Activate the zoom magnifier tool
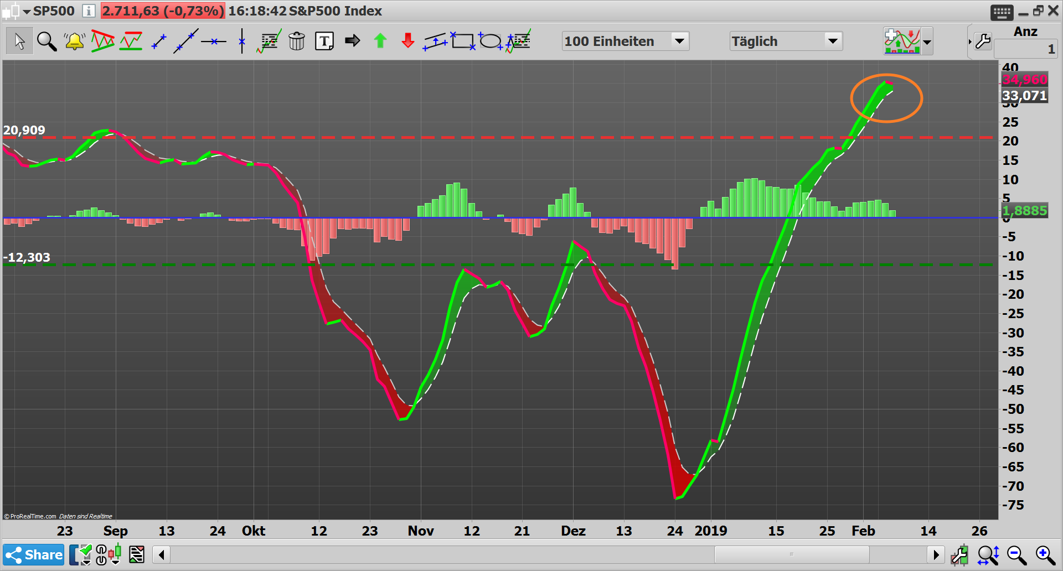Image resolution: width=1063 pixels, height=571 pixels. point(47,40)
